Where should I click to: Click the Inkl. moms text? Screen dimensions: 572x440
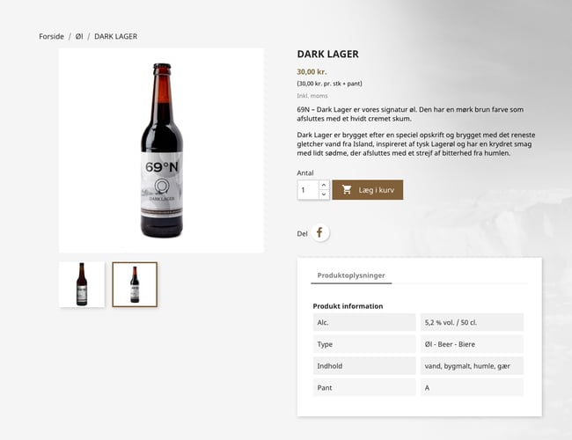pyautogui.click(x=314, y=95)
